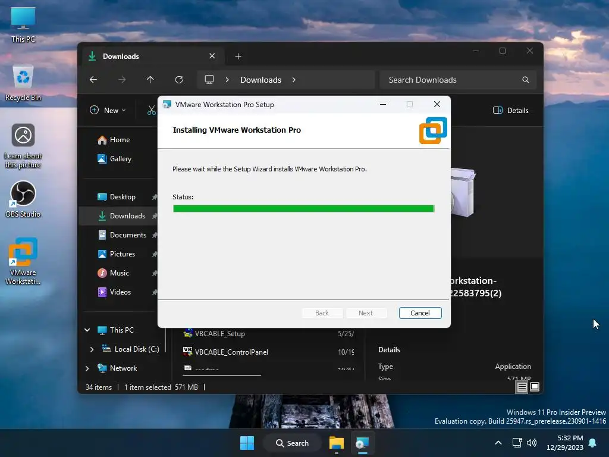Open the Recycle Bin desktop icon
This screenshot has height=457, width=609.
point(23,83)
